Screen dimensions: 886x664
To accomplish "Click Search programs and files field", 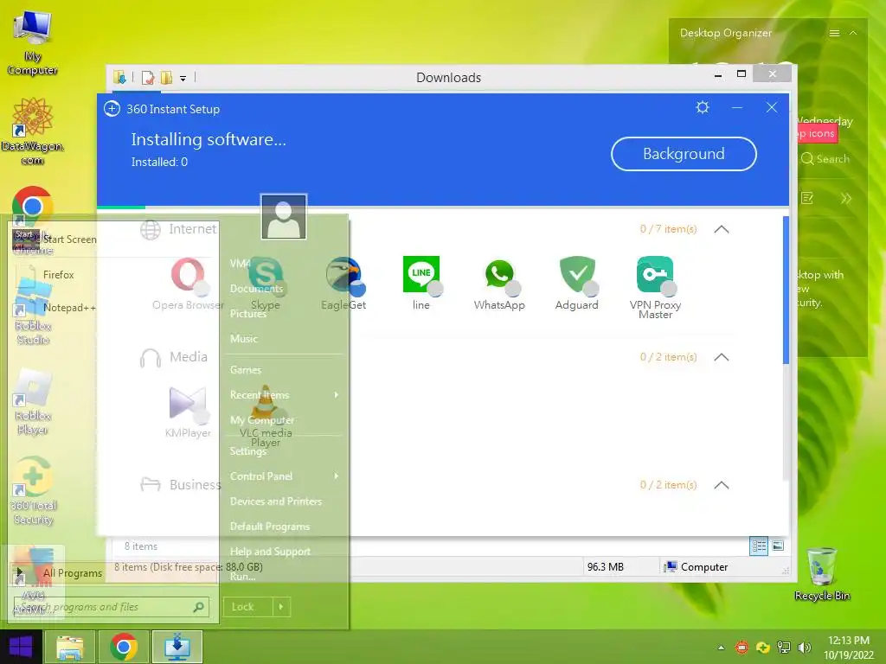I will point(112,607).
